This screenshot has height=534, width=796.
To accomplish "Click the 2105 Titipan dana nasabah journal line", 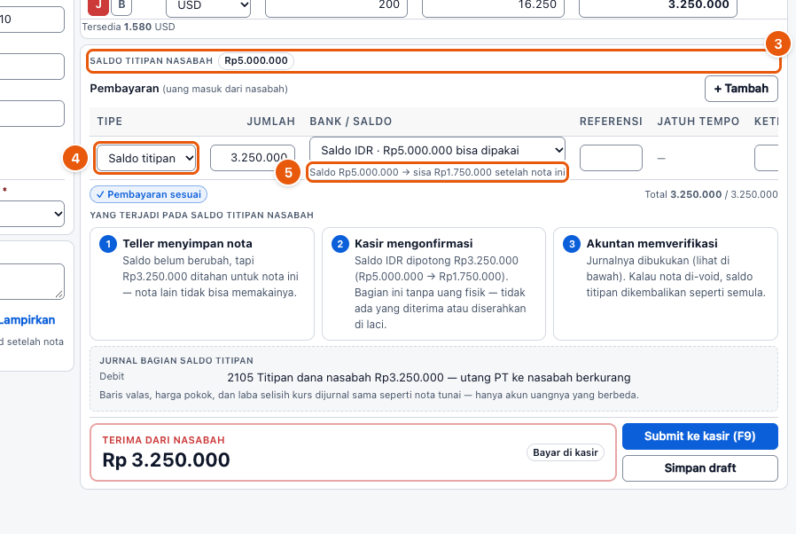I will click(x=429, y=378).
